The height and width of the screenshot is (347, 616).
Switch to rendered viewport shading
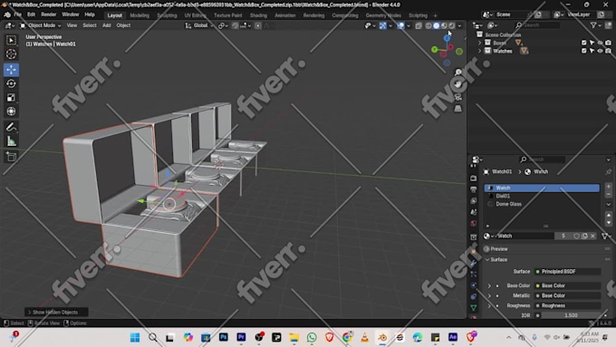pyautogui.click(x=452, y=25)
